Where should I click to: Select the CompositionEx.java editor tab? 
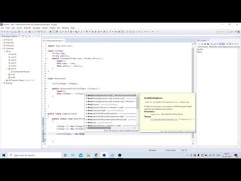(x=54, y=41)
